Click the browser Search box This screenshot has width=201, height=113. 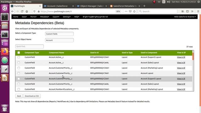pyautogui.click(x=158, y=11)
